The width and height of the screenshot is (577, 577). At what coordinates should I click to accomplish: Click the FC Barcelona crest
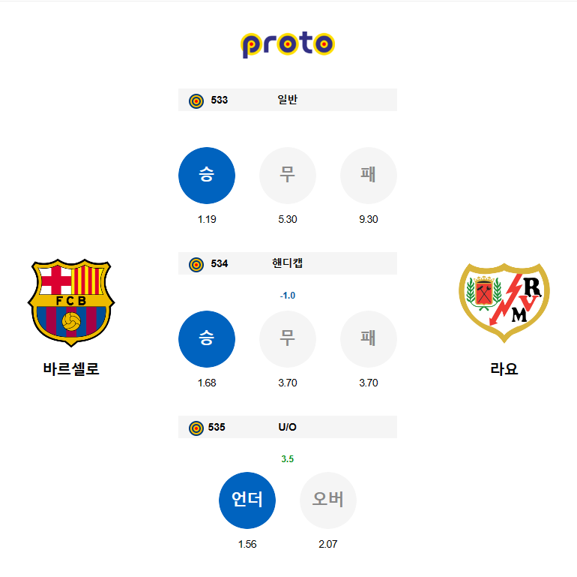click(x=71, y=303)
